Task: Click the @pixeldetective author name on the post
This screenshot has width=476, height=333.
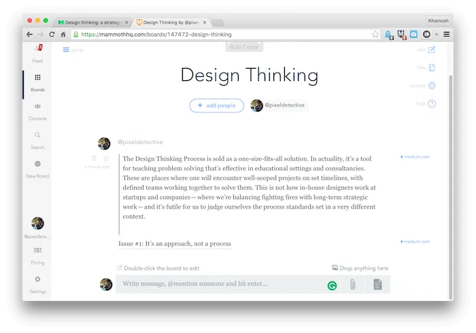Action: [140, 142]
